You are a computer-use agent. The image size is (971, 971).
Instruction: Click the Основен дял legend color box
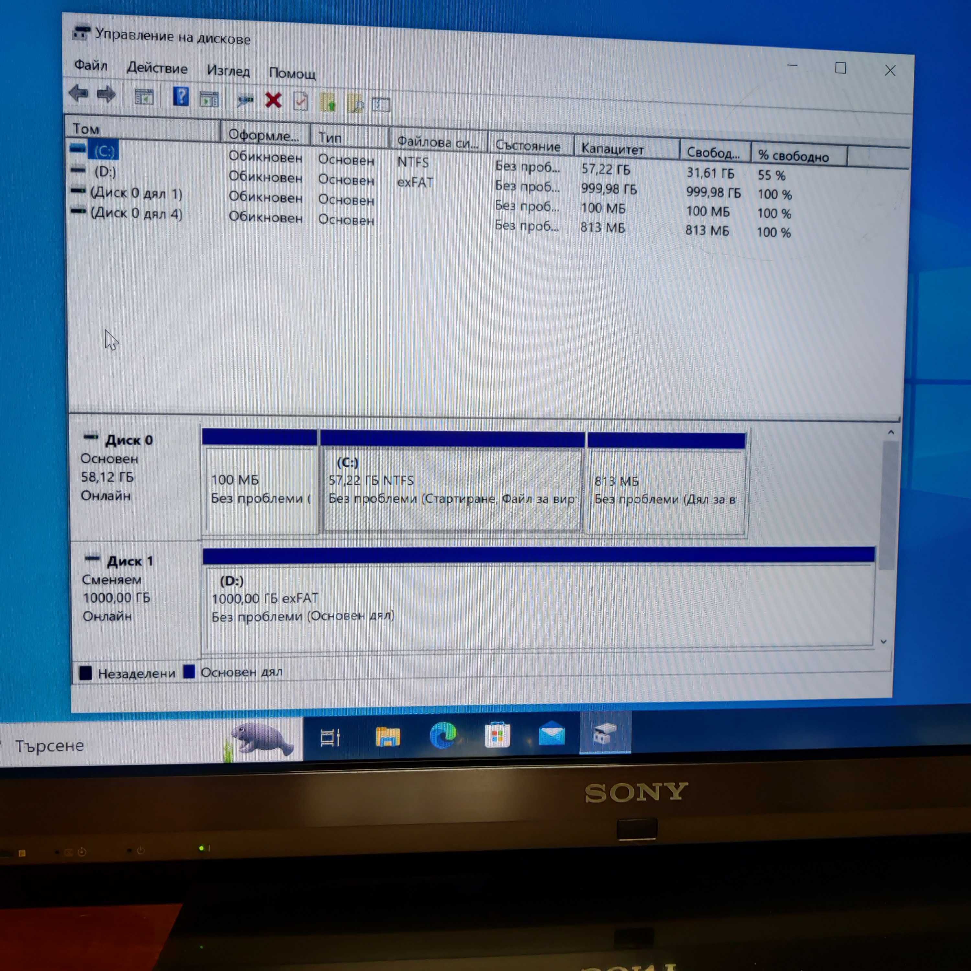189,672
